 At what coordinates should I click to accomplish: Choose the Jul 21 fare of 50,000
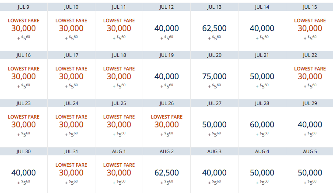(x=262, y=77)
